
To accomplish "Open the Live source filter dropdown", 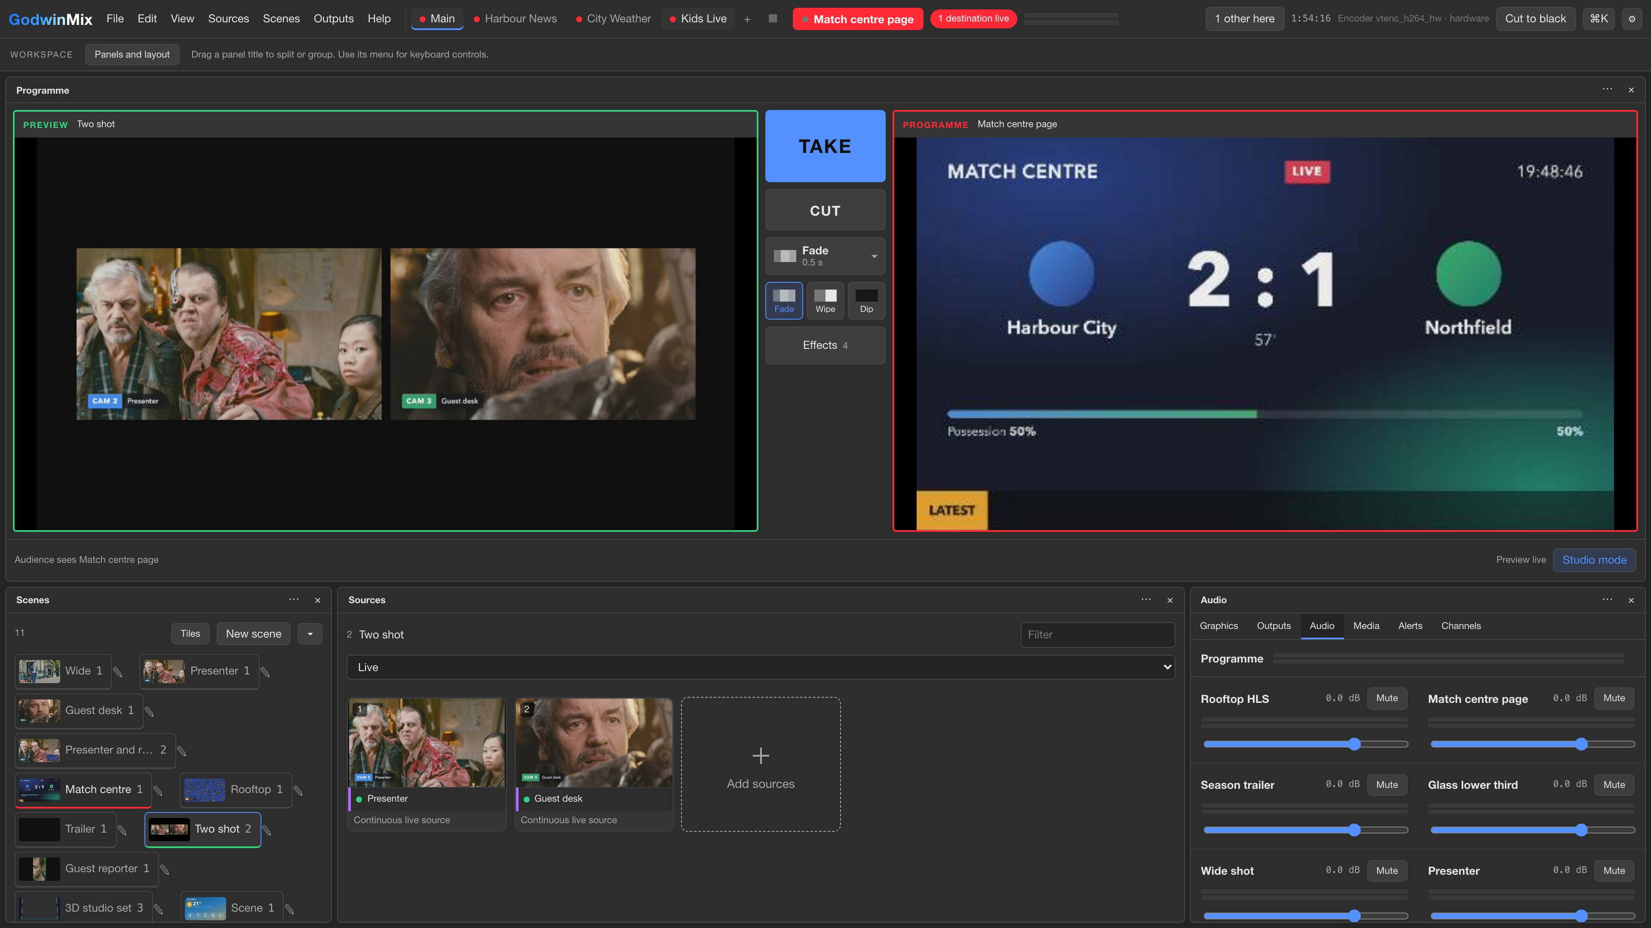I will tap(760, 667).
